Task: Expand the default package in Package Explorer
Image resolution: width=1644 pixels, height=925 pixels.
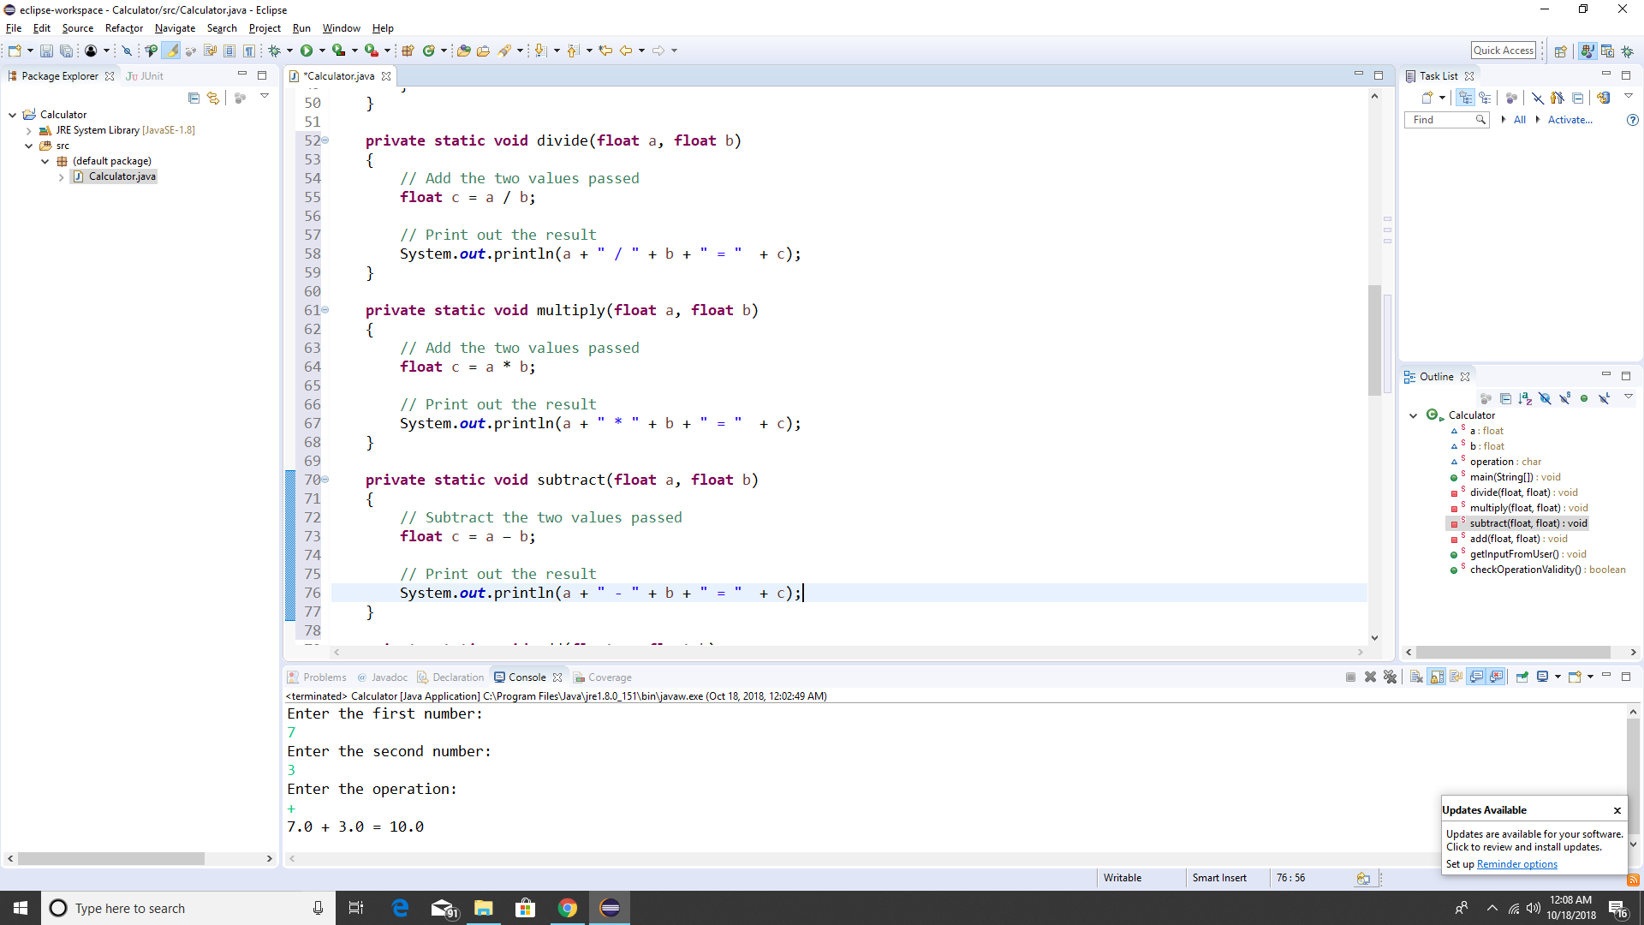Action: [x=43, y=160]
